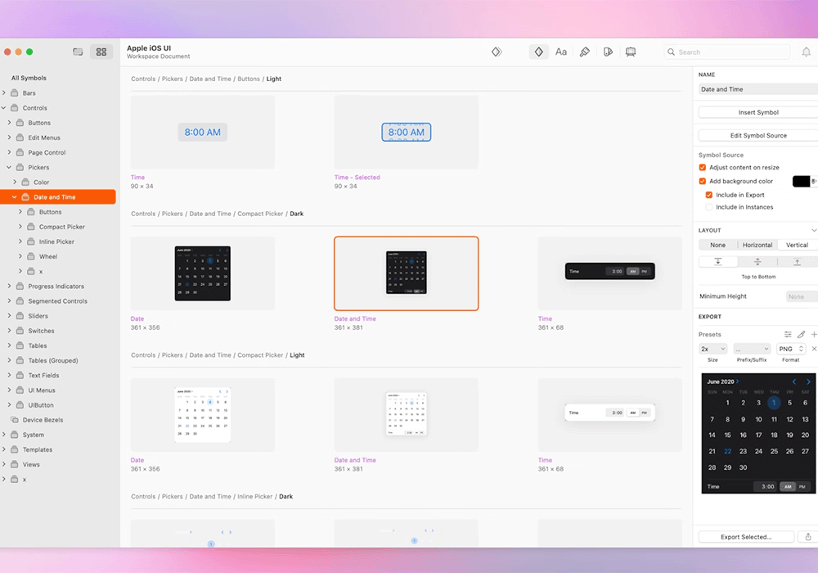This screenshot has height=573, width=818.
Task: Open the Prefix/Suffix dropdown
Action: [752, 349]
